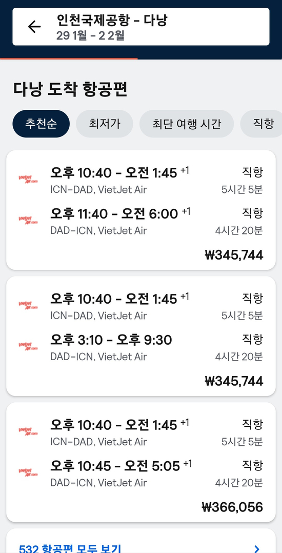Tap the orange loading progress bar
The height and width of the screenshot is (553, 282).
[x=69, y=58]
